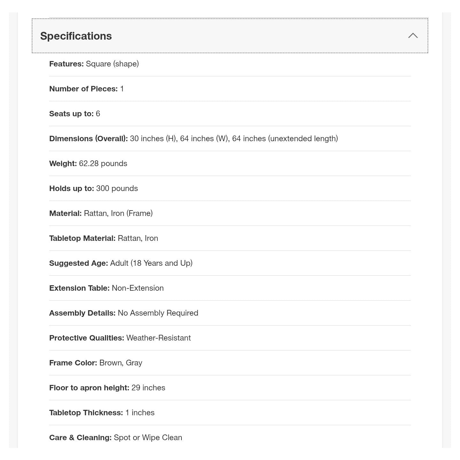Click the Specifications heading
The width and height of the screenshot is (460, 460).
tap(76, 36)
